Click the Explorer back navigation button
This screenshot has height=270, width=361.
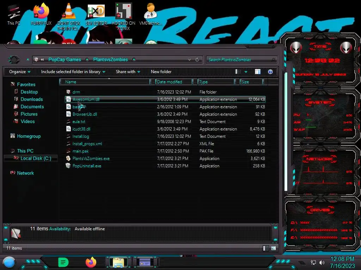click(14, 60)
